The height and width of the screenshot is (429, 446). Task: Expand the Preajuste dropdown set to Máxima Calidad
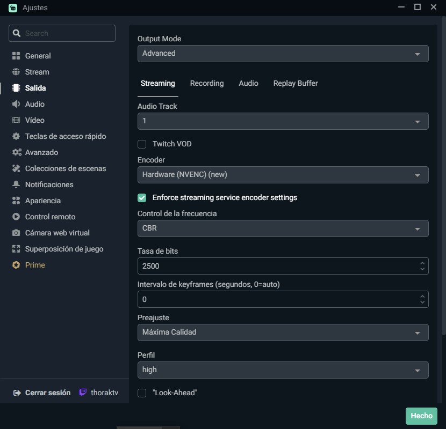click(x=283, y=332)
